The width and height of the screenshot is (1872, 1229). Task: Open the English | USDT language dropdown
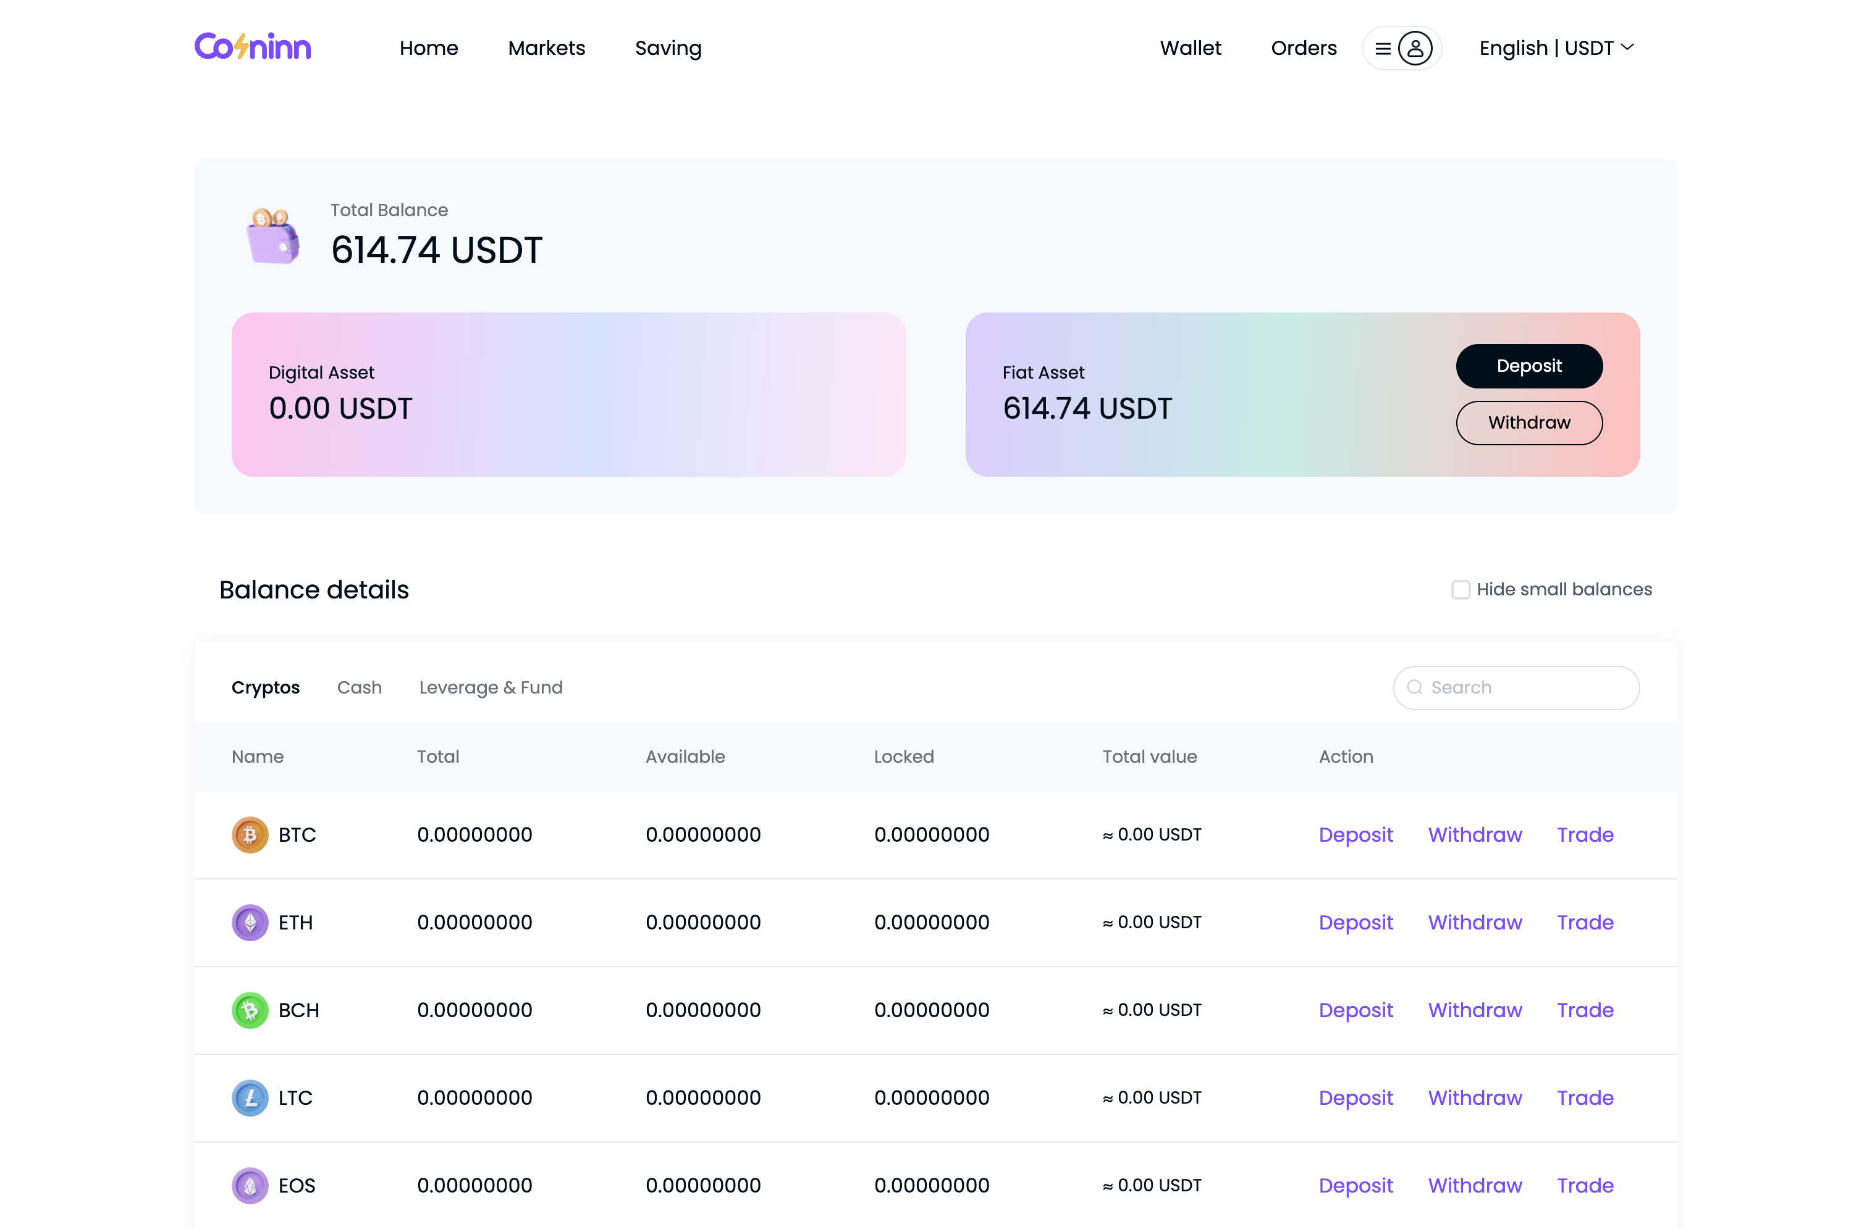[1556, 48]
